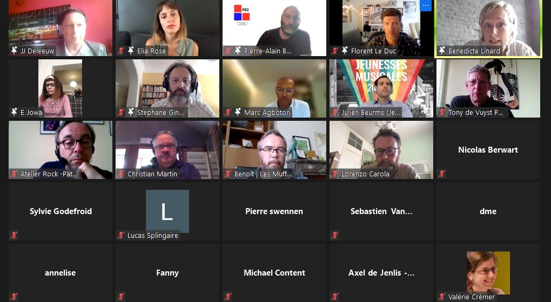Open the blue three-dots menu on Florent Le Duc's tile
The width and height of the screenshot is (551, 302).
pos(425,5)
